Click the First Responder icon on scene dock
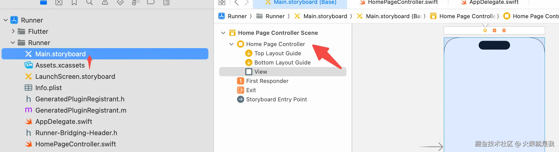The height and width of the screenshot is (152, 559). point(494,30)
